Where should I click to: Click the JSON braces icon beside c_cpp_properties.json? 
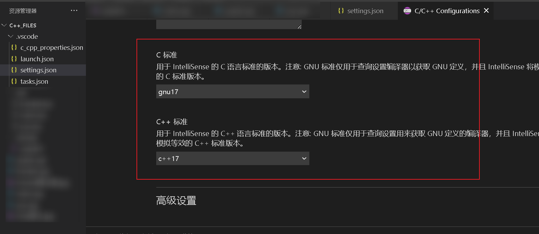point(14,47)
